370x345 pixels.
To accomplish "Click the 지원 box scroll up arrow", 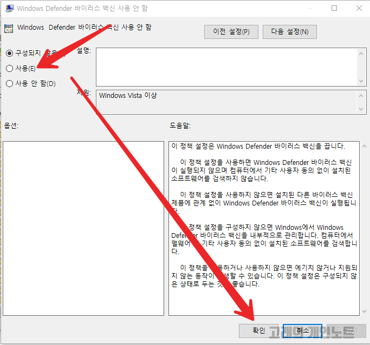I will [x=361, y=96].
